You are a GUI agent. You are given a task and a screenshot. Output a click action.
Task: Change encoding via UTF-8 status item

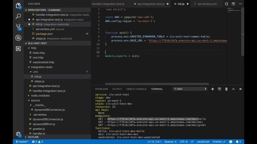[x=184, y=142]
